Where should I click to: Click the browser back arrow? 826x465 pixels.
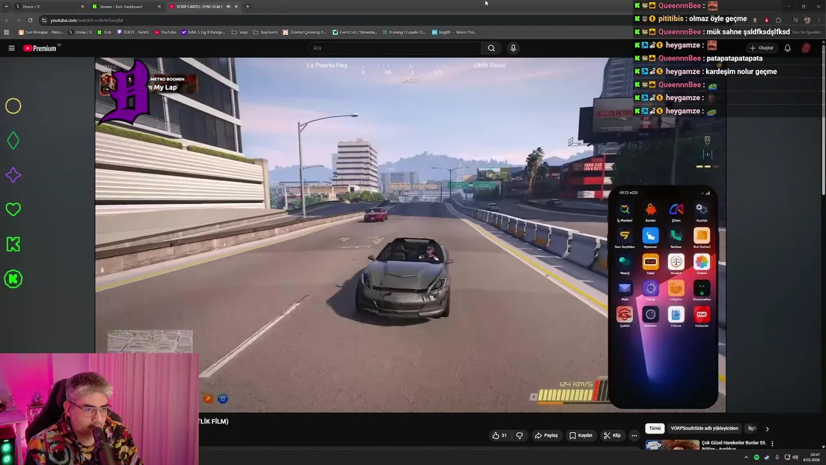pyautogui.click(x=7, y=20)
